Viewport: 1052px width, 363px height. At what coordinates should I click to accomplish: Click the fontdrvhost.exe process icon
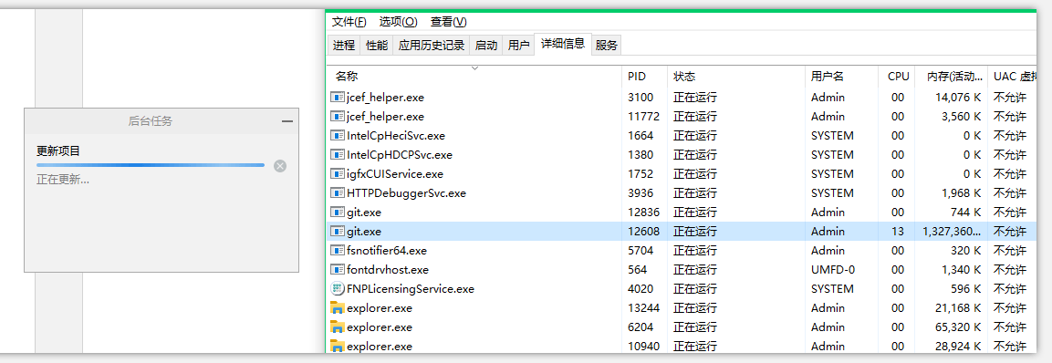click(338, 270)
